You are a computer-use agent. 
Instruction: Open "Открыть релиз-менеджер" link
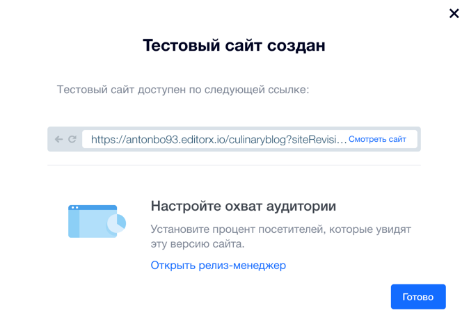218,265
